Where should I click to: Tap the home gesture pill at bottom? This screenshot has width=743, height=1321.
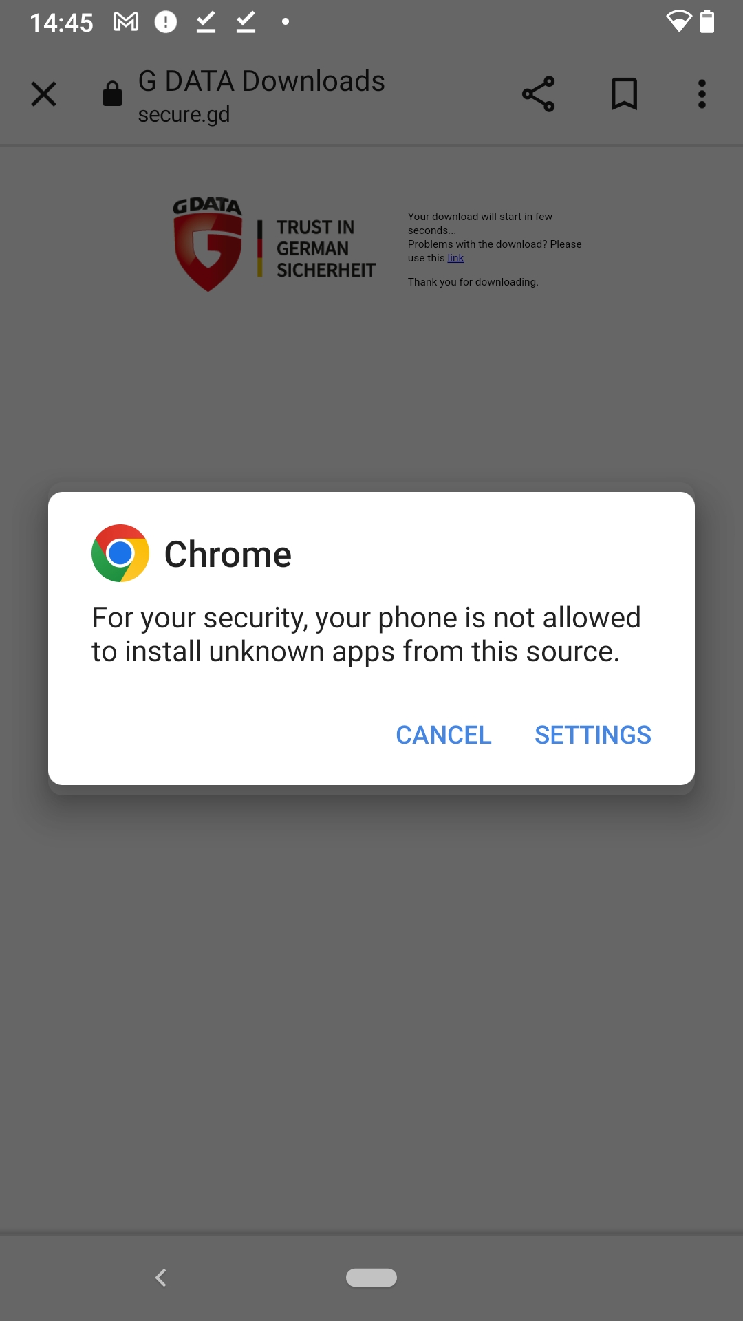(x=371, y=1278)
